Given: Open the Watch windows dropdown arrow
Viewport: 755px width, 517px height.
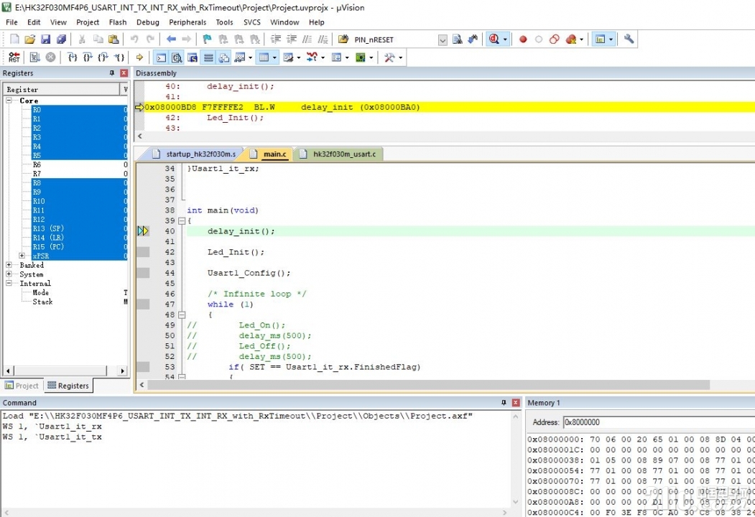Looking at the screenshot, I should [251, 57].
